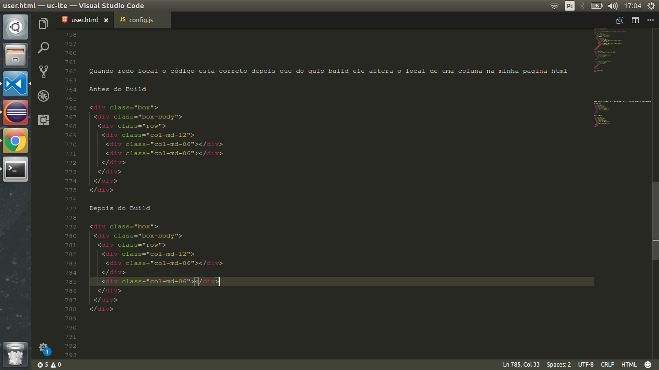Click the col-md-06 div on line 771

[x=164, y=153]
